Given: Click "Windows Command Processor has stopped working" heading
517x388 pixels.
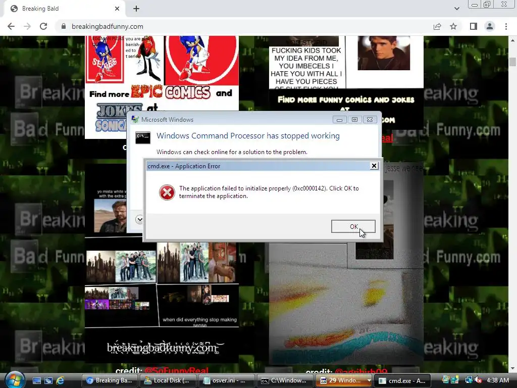Looking at the screenshot, I should pos(248,136).
